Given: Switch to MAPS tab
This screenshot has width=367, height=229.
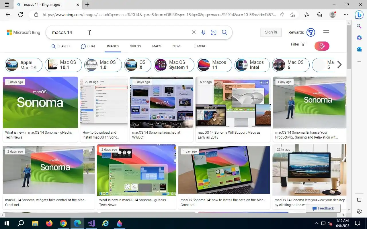Looking at the screenshot, I should [x=157, y=46].
